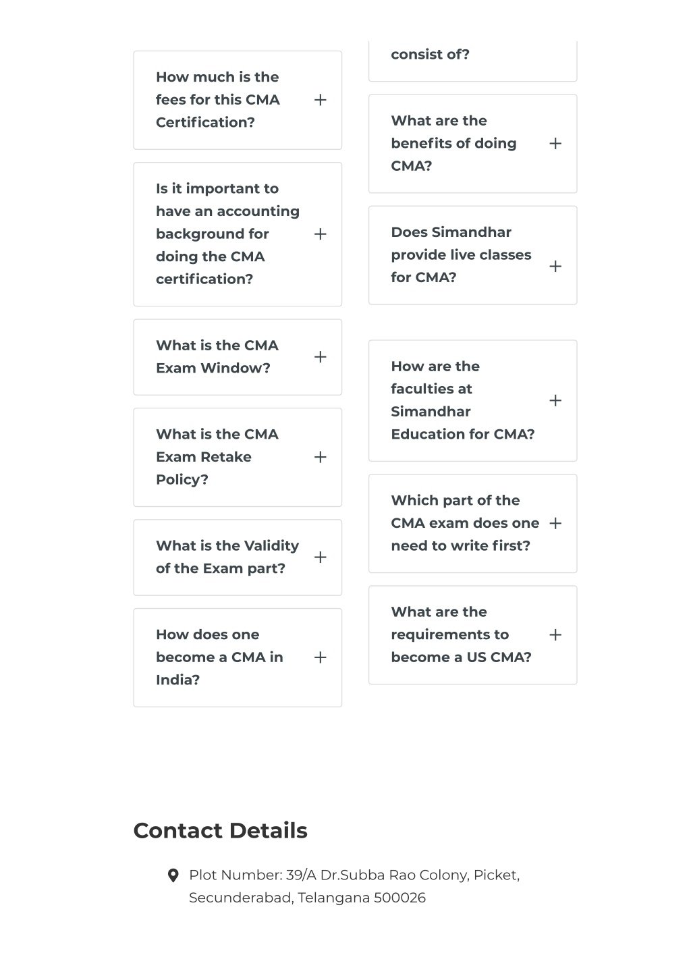
Task: Select the Plot Number address text
Action: 354,886
